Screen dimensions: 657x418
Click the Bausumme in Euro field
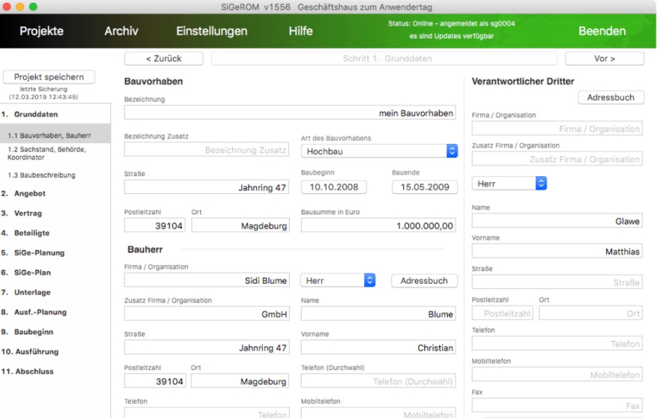pos(379,225)
